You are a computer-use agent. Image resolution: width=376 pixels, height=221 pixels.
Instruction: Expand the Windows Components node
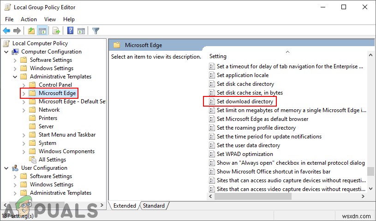pyautogui.click(x=24, y=151)
